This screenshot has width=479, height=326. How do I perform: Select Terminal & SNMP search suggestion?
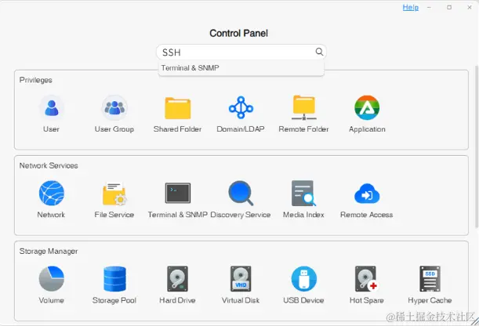click(x=241, y=68)
